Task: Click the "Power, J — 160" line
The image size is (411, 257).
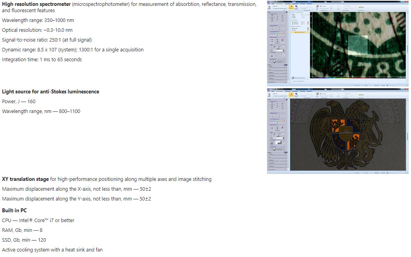Action: pos(18,102)
